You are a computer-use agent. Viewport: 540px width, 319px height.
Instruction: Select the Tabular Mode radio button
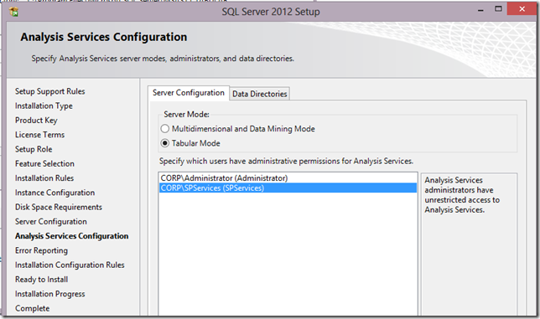pyautogui.click(x=165, y=143)
